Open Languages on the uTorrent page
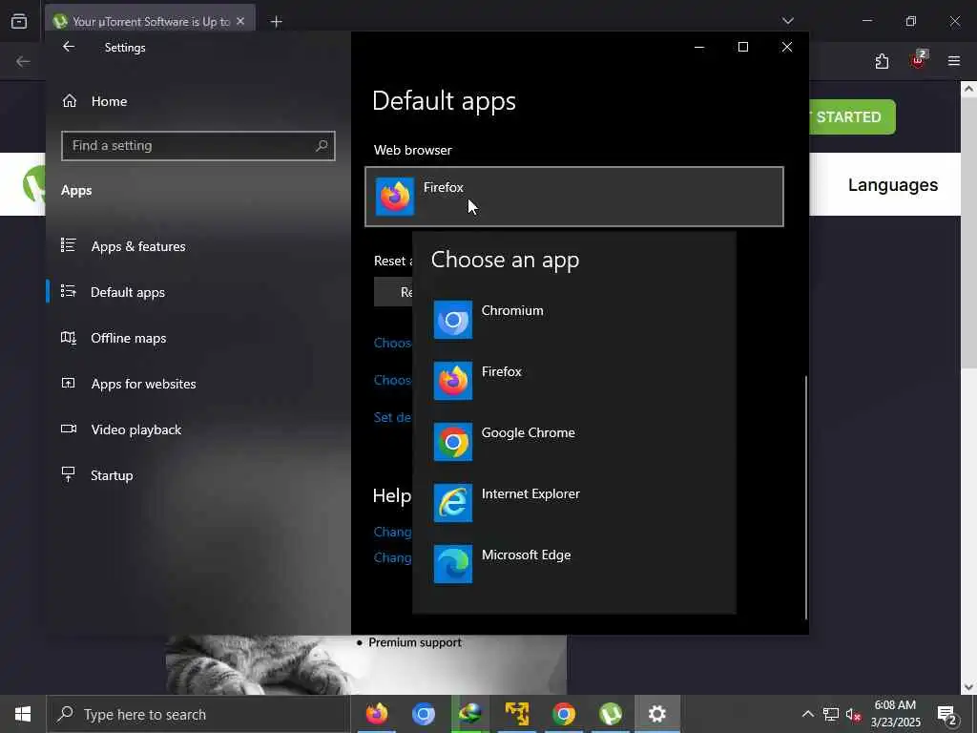The image size is (977, 733). pos(893,184)
